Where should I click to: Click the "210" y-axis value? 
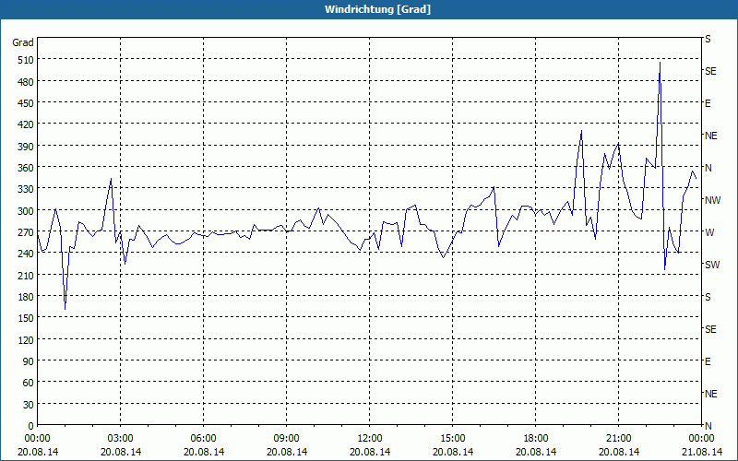click(26, 276)
